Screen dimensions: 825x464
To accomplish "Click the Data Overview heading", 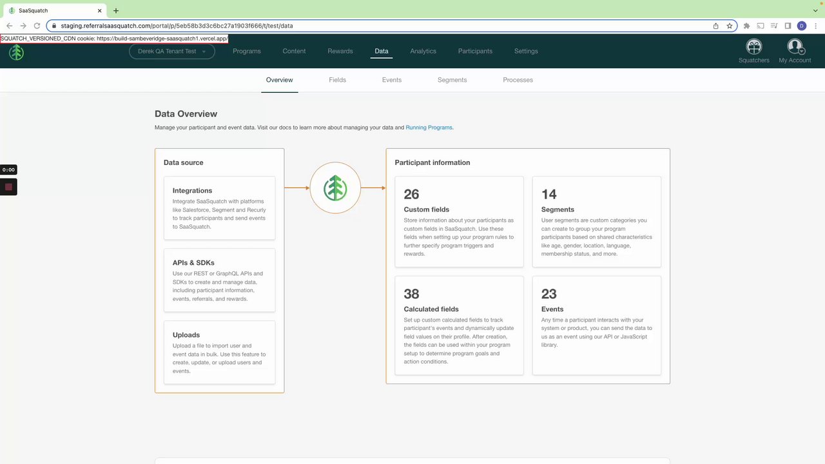I will pos(186,114).
